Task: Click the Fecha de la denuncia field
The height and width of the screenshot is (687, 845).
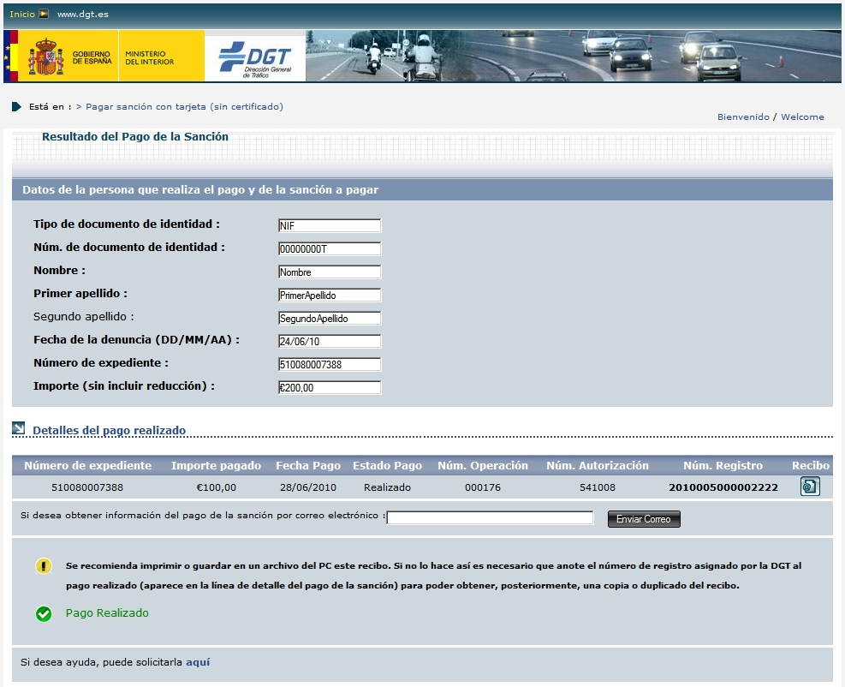Action: click(330, 341)
